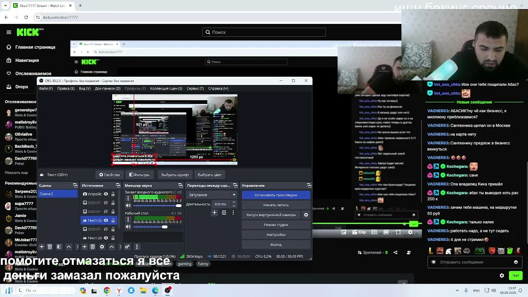Open options menu for Desktop audio channel
This screenshot has width=528, height=297.
click(128, 220)
